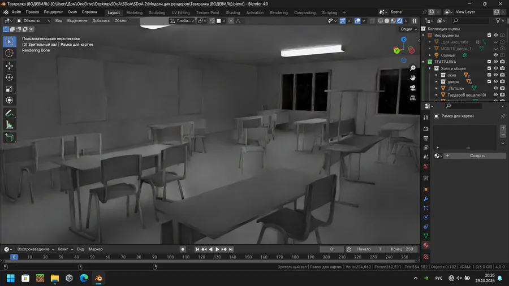Screen dimensions: 509x286
Task: Open the Render properties tab
Action: 426,129
